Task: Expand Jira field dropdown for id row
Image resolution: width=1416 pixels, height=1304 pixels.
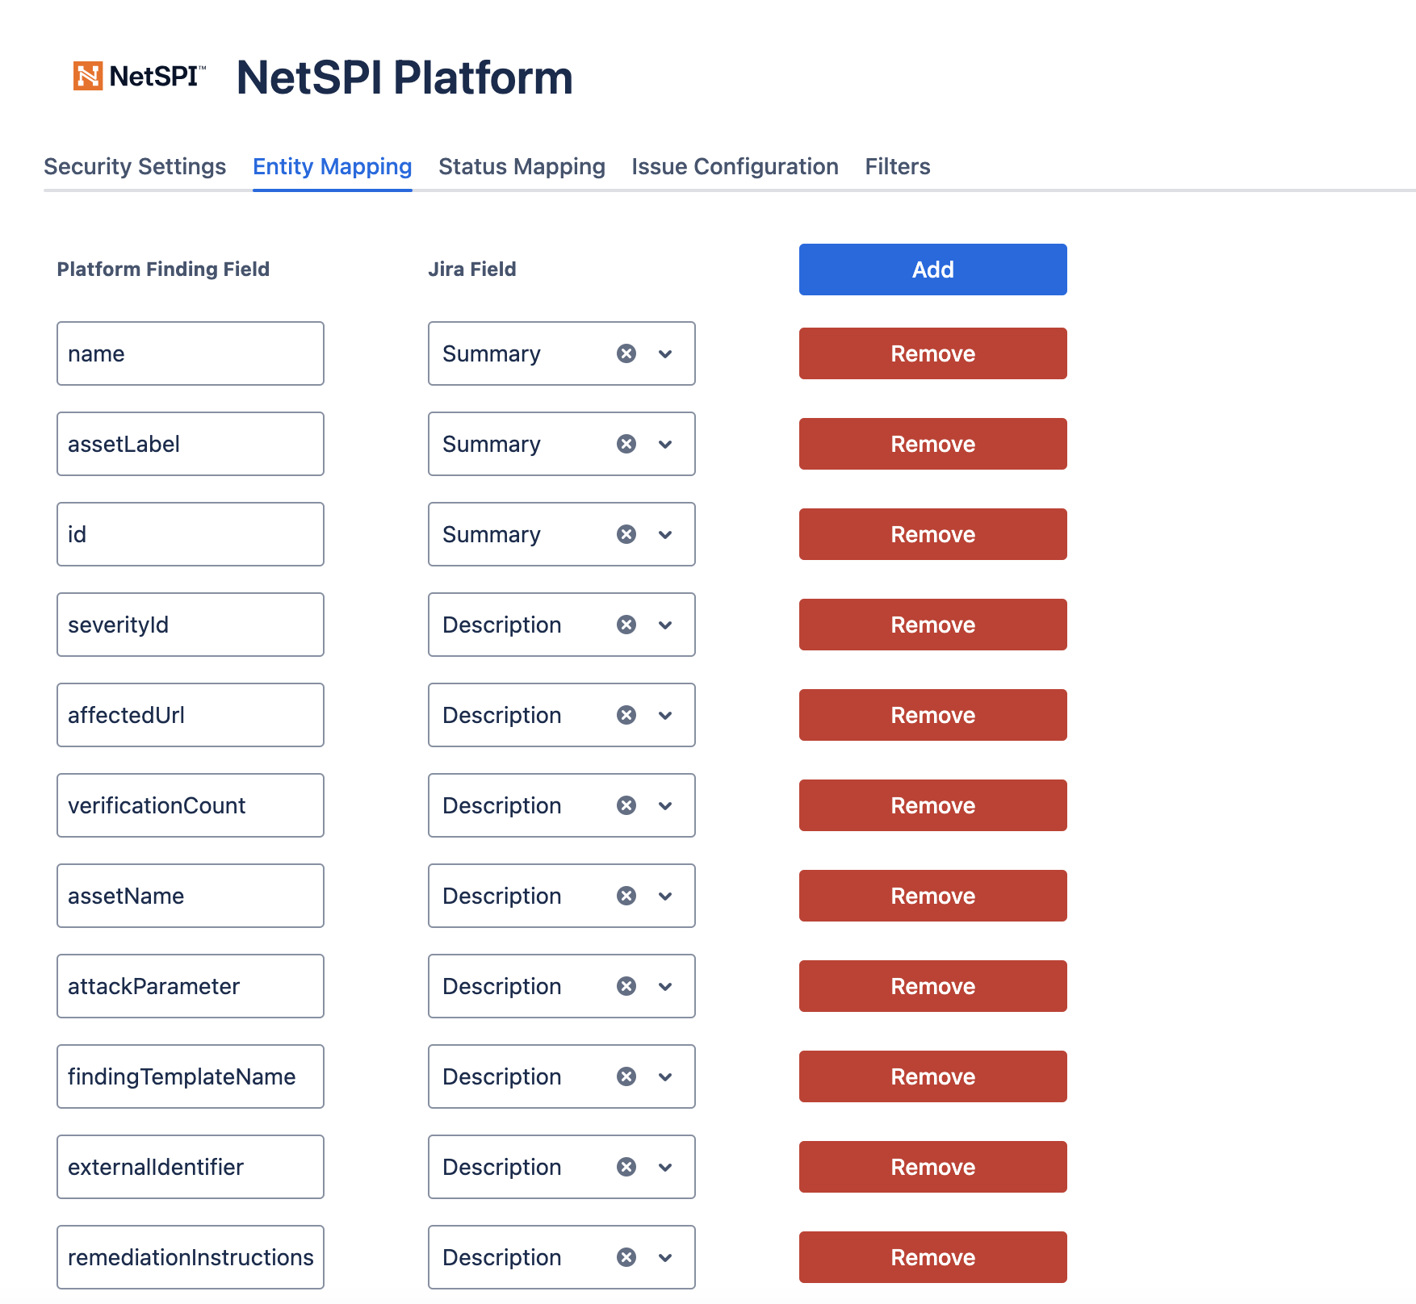Action: 665,534
